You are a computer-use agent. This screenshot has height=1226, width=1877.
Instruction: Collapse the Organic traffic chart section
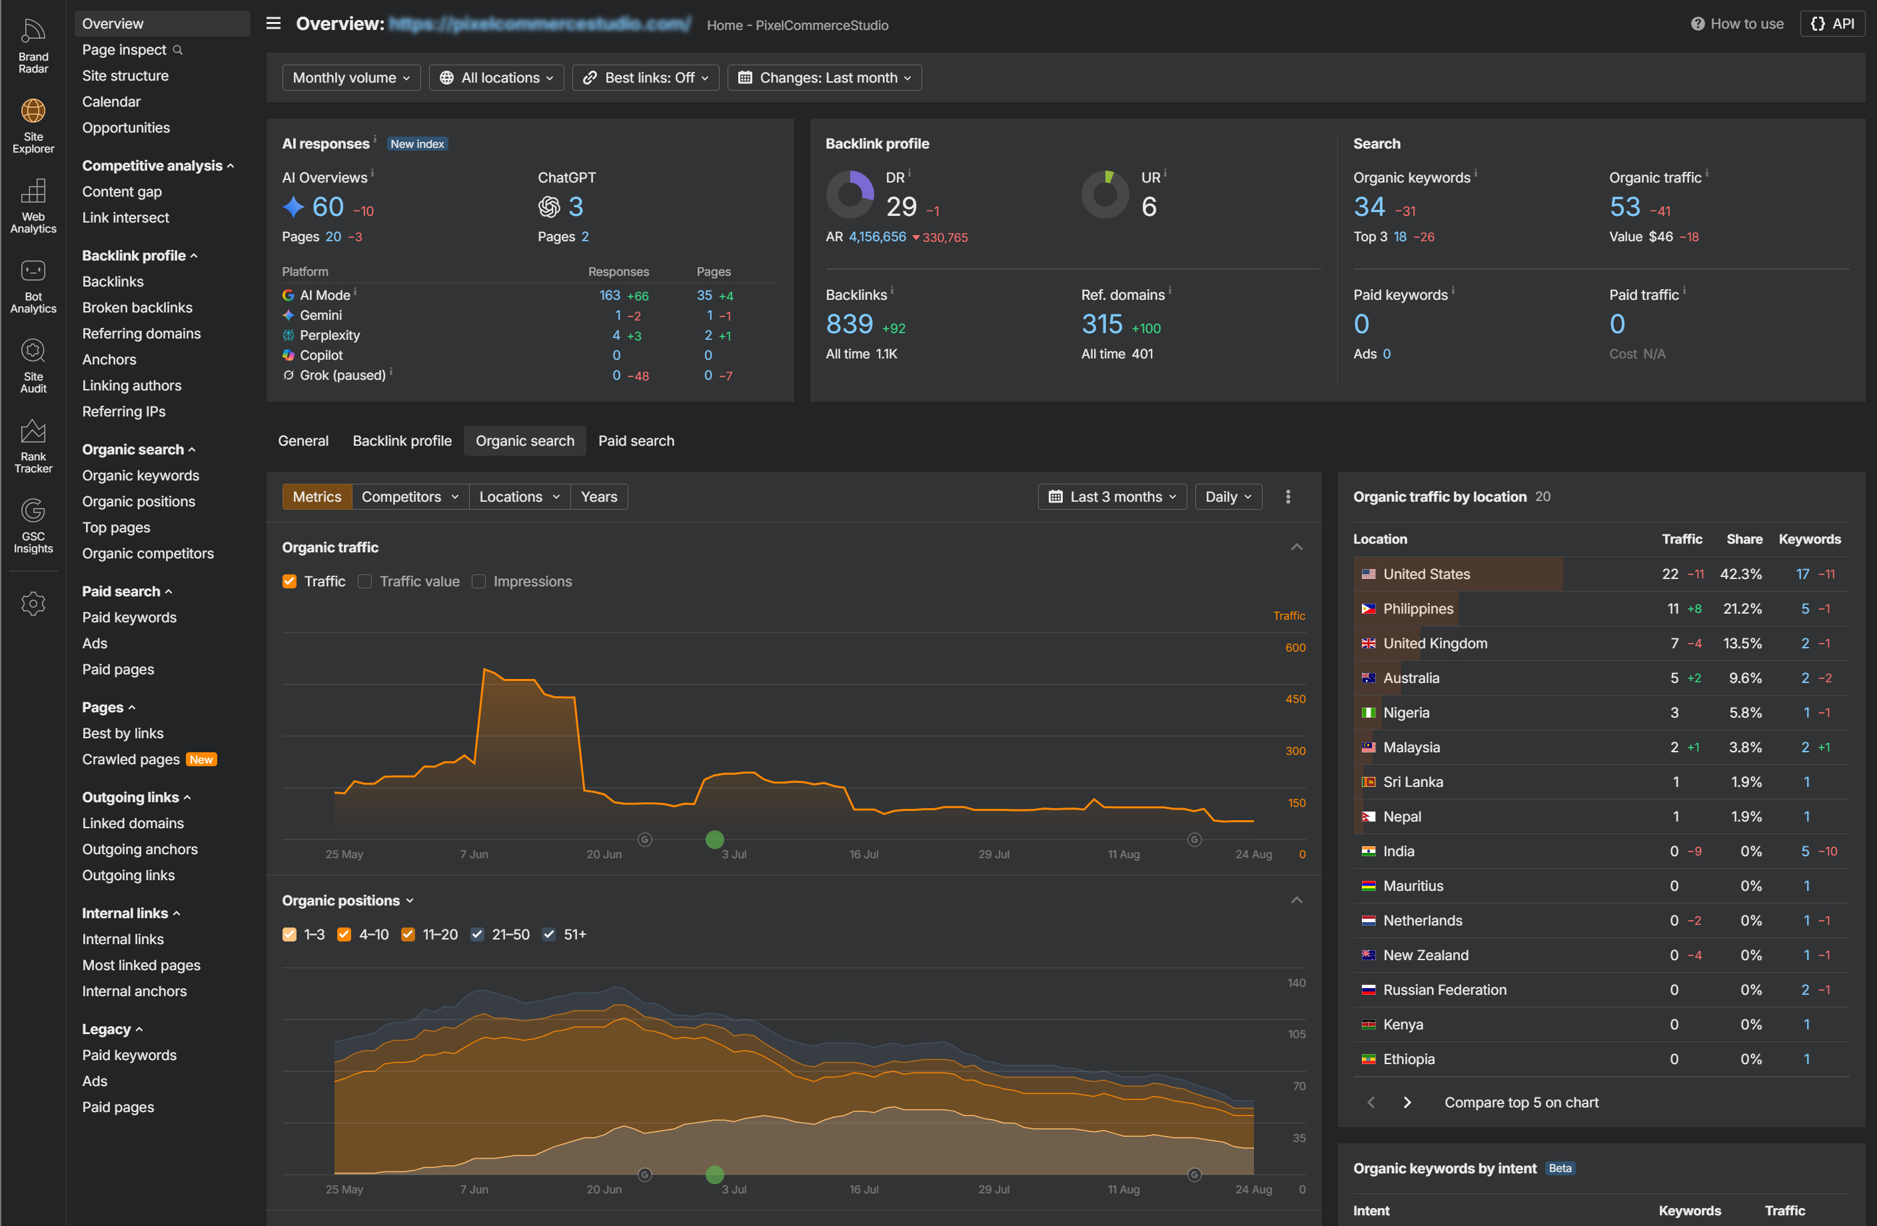1297,547
